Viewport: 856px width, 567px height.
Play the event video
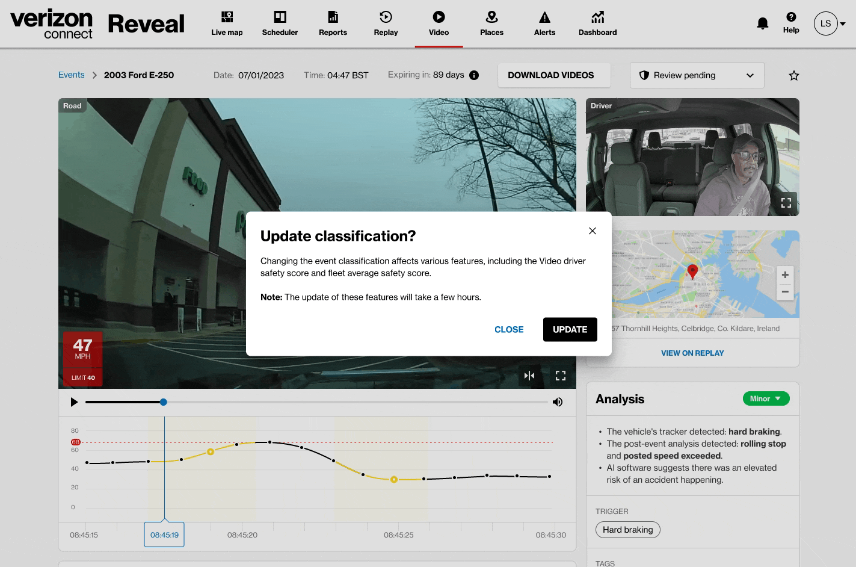click(74, 402)
